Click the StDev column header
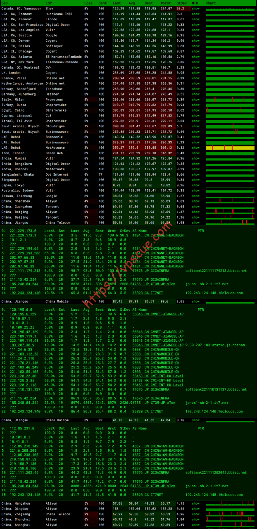 coord(181,3)
